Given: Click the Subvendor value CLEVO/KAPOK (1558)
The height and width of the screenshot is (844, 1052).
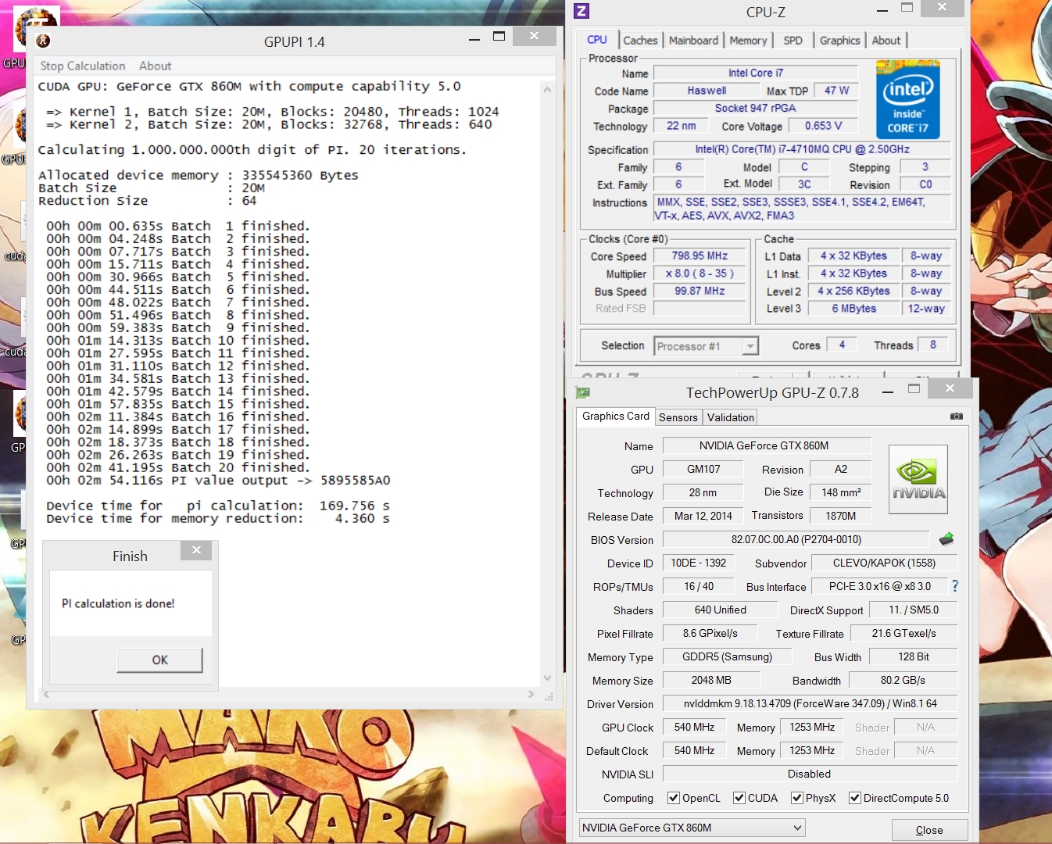Looking at the screenshot, I should click(x=884, y=563).
